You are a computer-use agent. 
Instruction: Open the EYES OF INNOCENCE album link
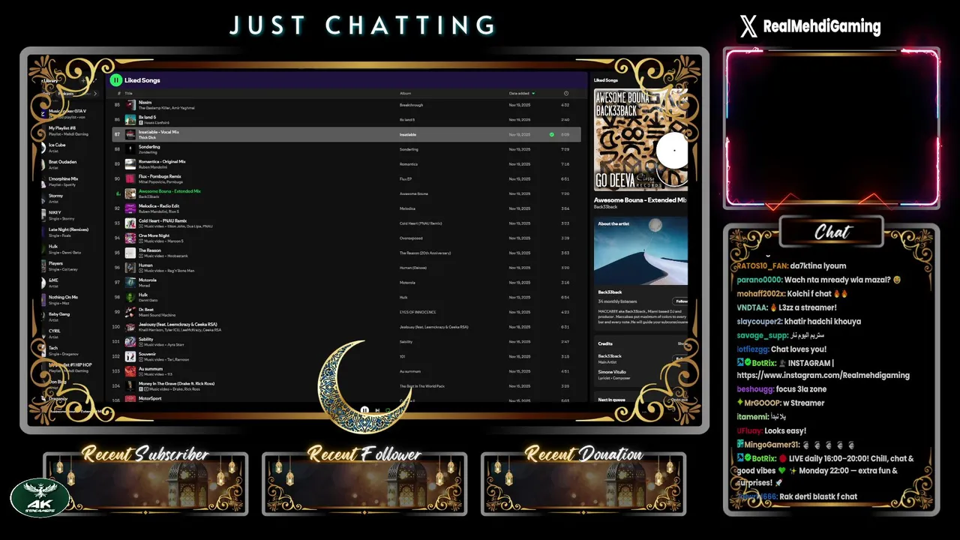coord(418,312)
